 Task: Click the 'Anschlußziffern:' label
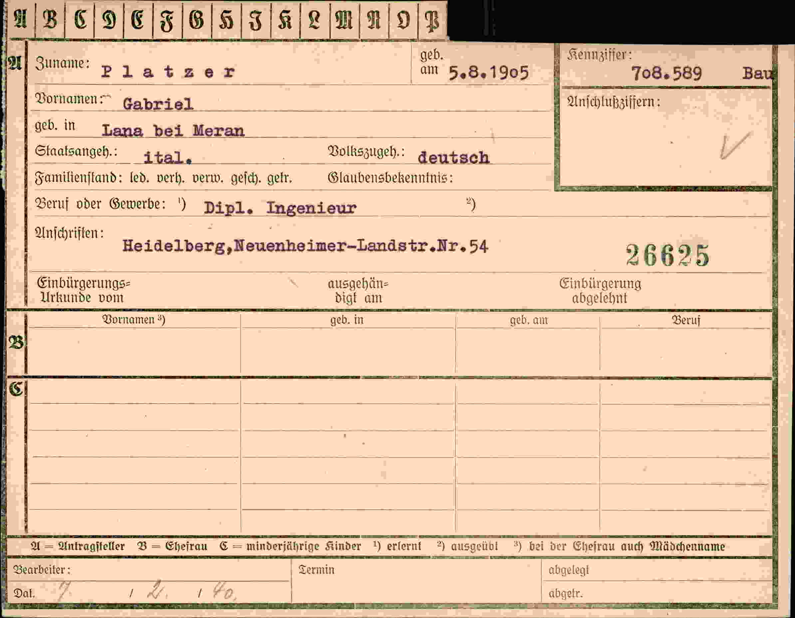[614, 102]
